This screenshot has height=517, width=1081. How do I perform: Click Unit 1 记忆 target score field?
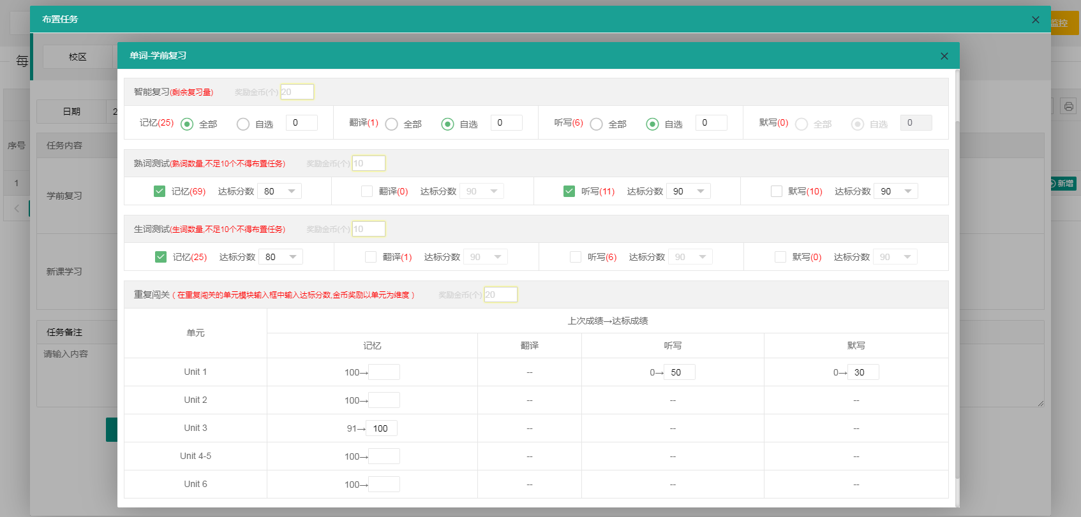tap(384, 372)
